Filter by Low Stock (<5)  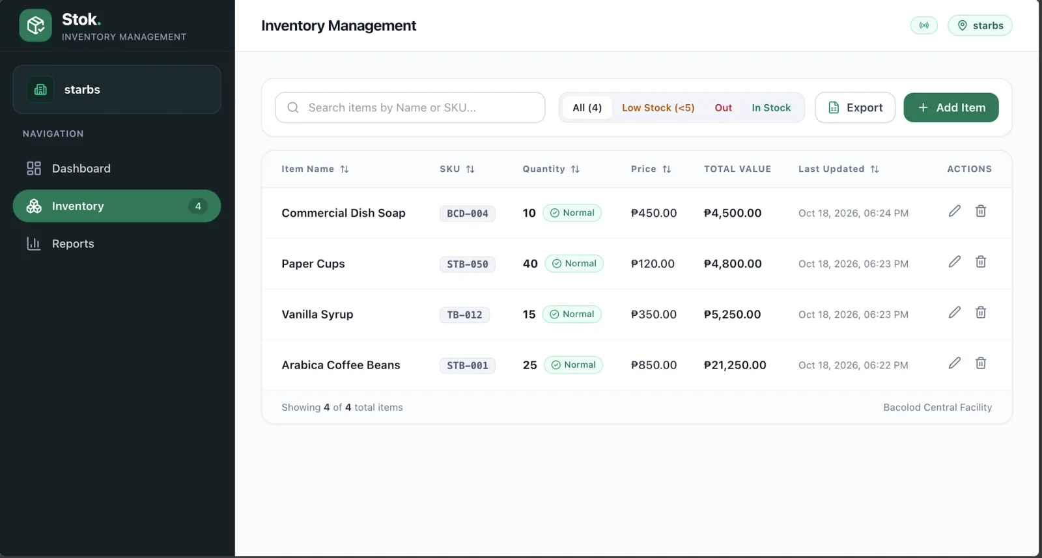click(x=658, y=107)
